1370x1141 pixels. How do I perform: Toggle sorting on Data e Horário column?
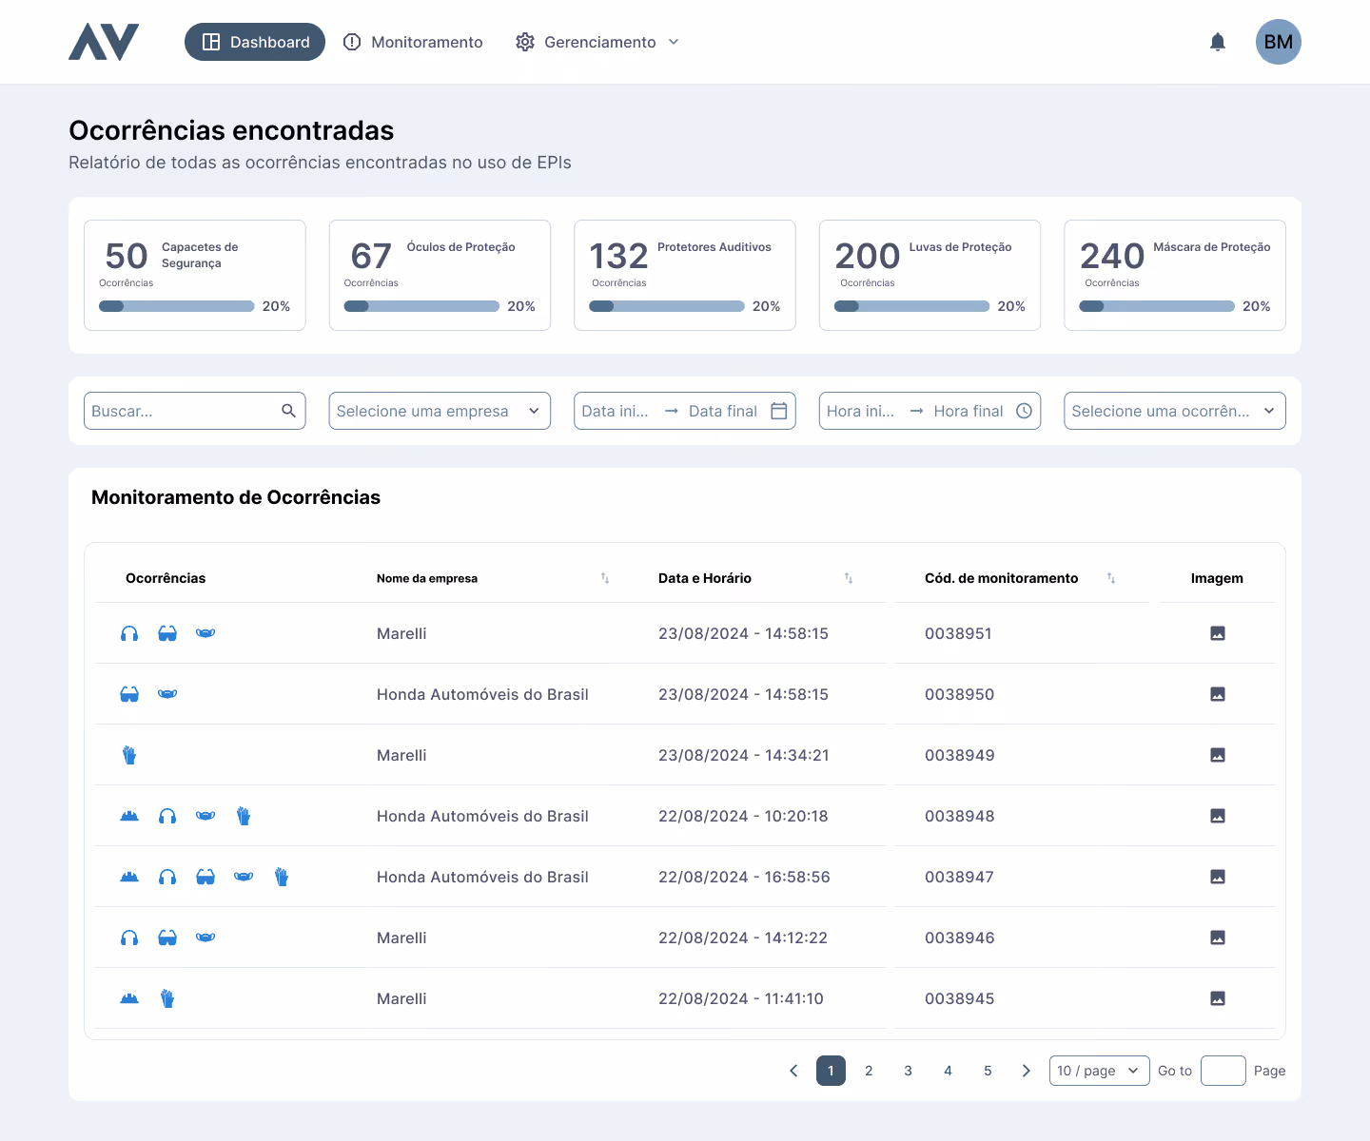point(849,578)
